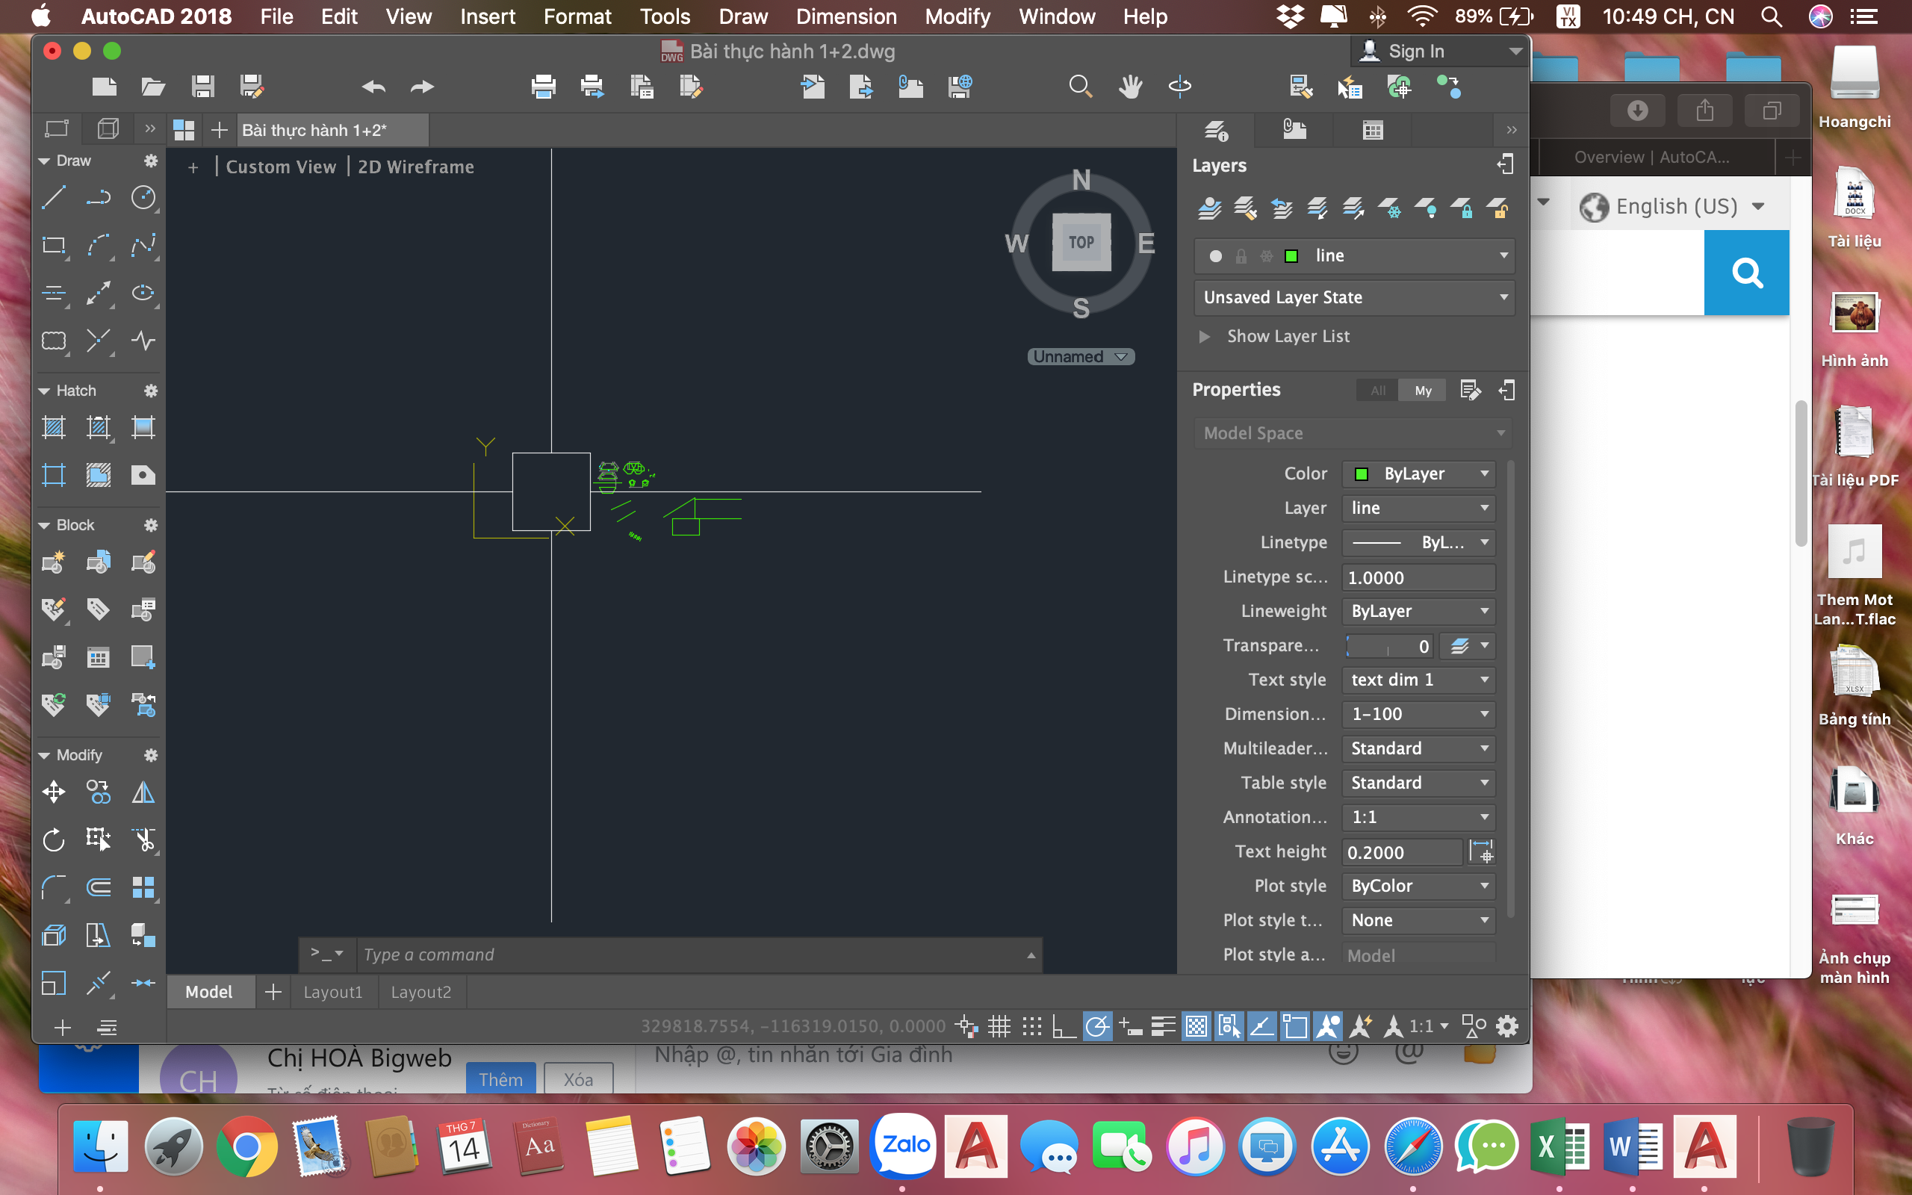
Task: Open the Format menu
Action: pos(577,16)
